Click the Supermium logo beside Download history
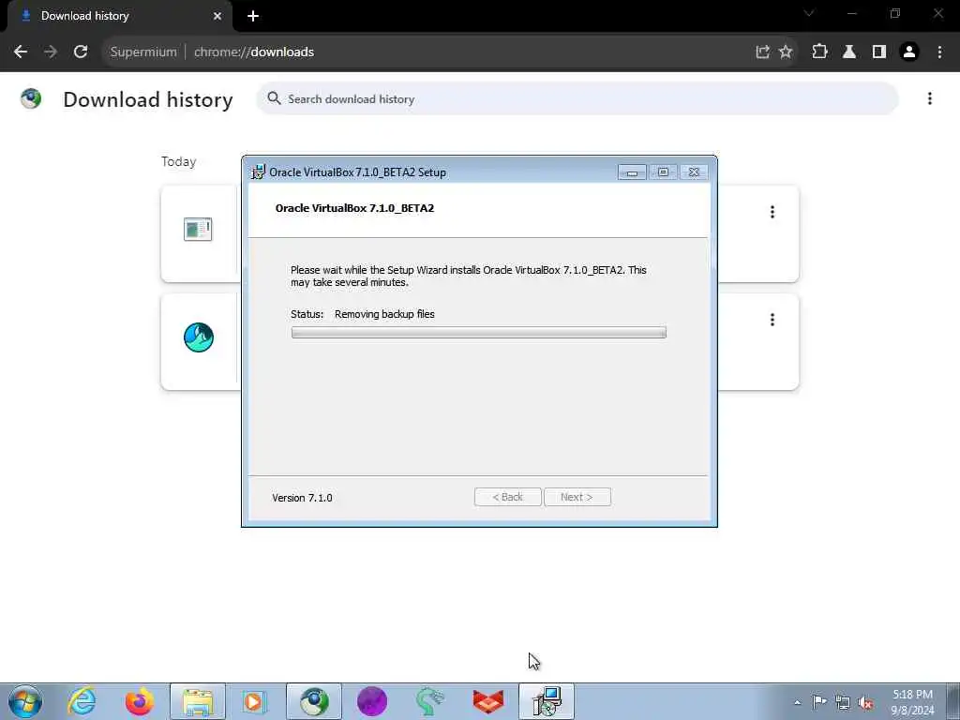960x720 pixels. [x=31, y=98]
